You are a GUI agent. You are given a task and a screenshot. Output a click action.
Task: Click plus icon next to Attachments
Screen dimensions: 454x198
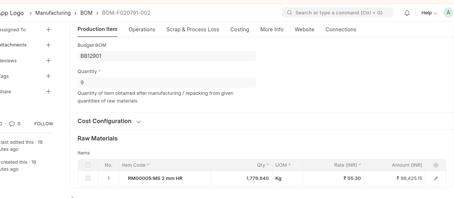coord(48,45)
